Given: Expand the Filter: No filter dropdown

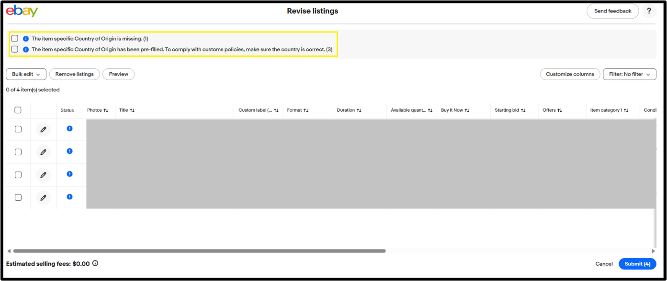Looking at the screenshot, I should point(629,74).
